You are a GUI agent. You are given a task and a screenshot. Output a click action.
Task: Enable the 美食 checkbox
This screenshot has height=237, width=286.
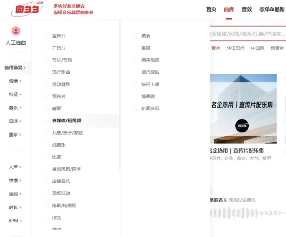click(136, 36)
